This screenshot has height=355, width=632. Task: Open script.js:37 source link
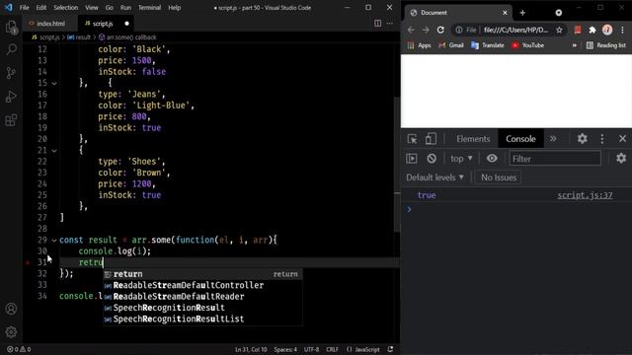click(585, 195)
